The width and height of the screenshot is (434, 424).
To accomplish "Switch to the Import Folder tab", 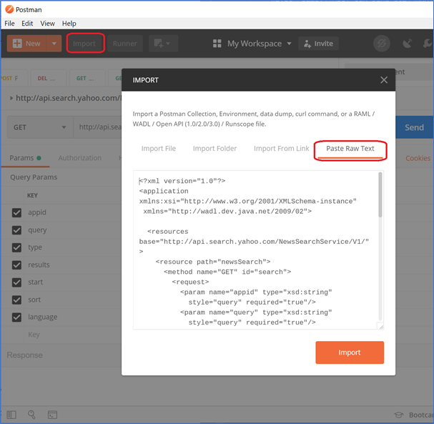I will click(x=214, y=149).
